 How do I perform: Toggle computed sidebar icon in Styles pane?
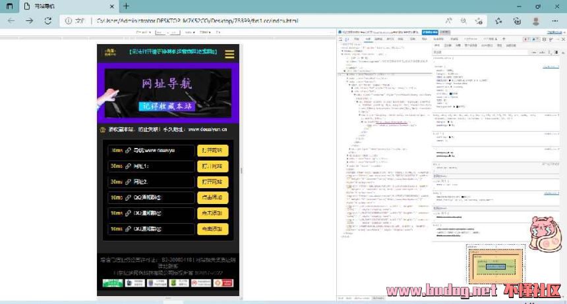tap(556, 53)
